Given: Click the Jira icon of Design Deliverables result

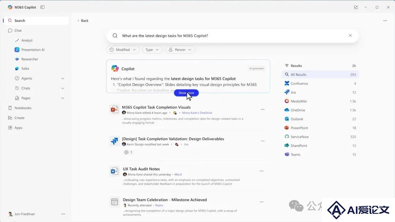Looking at the screenshot, I should coord(114,141).
